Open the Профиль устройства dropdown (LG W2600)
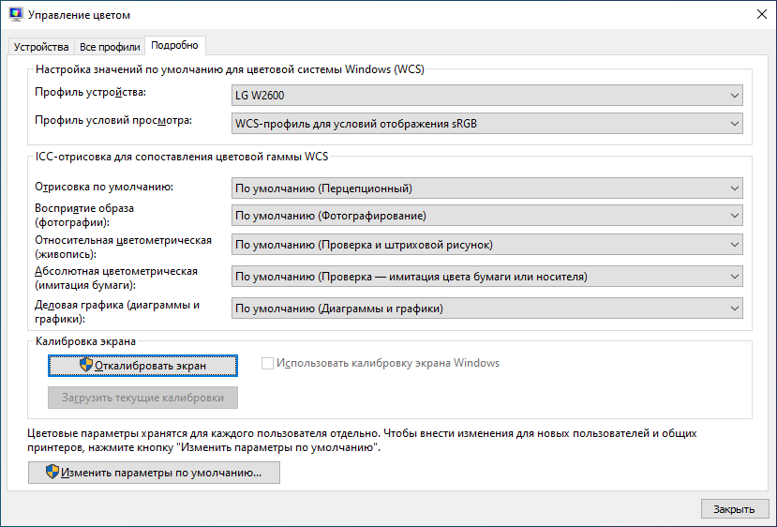Image resolution: width=777 pixels, height=527 pixels. coord(487,96)
